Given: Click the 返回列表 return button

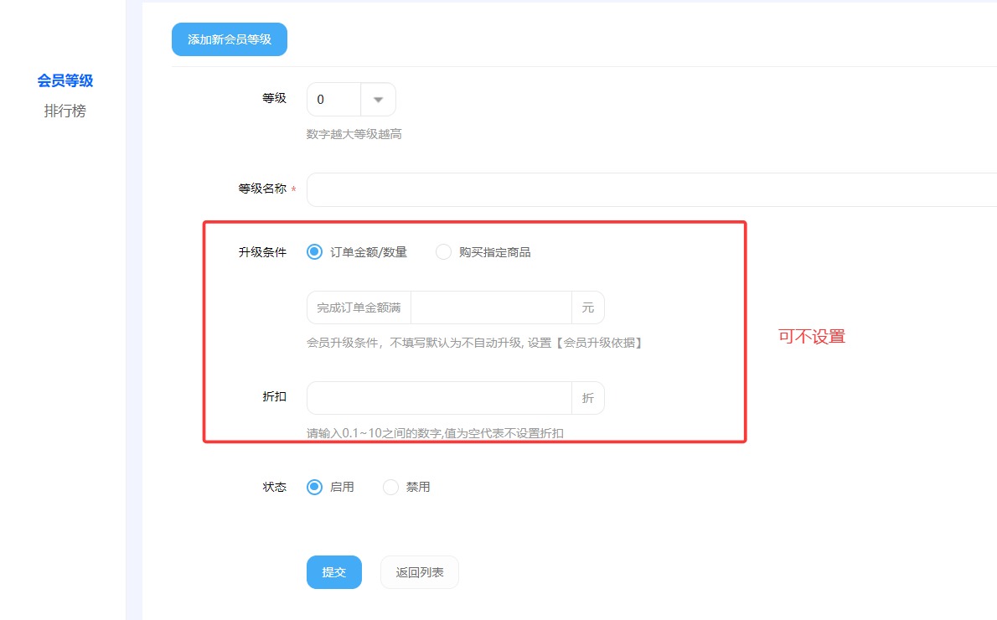Looking at the screenshot, I should point(419,572).
